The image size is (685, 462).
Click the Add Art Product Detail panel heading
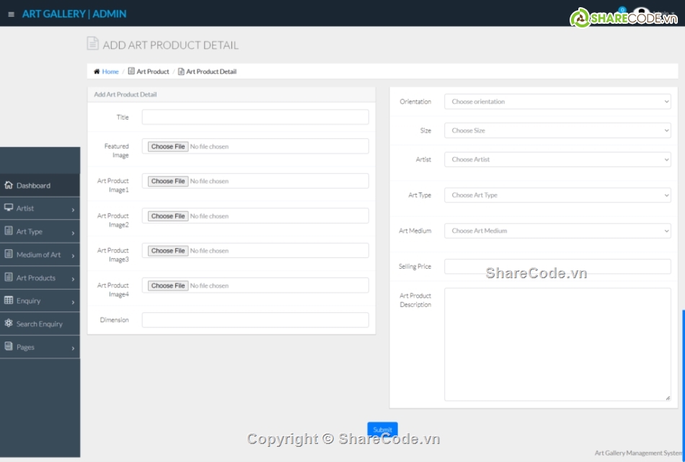[x=125, y=94]
